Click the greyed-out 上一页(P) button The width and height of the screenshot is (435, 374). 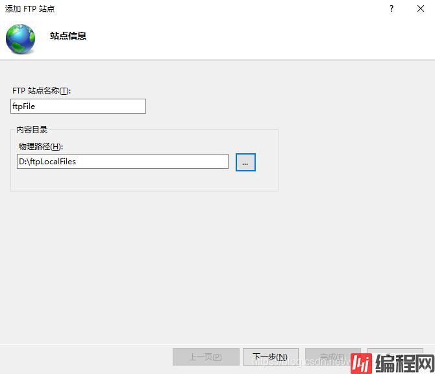pyautogui.click(x=205, y=356)
